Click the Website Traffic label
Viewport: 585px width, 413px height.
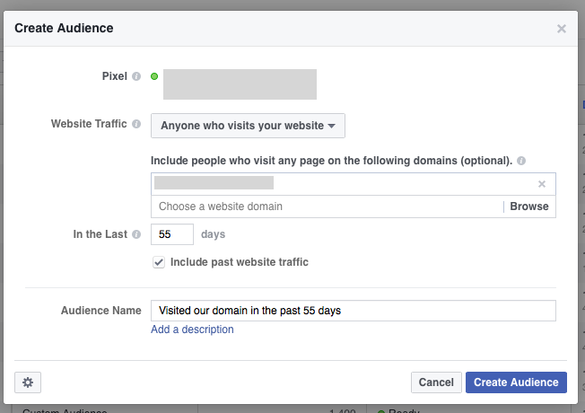[89, 124]
